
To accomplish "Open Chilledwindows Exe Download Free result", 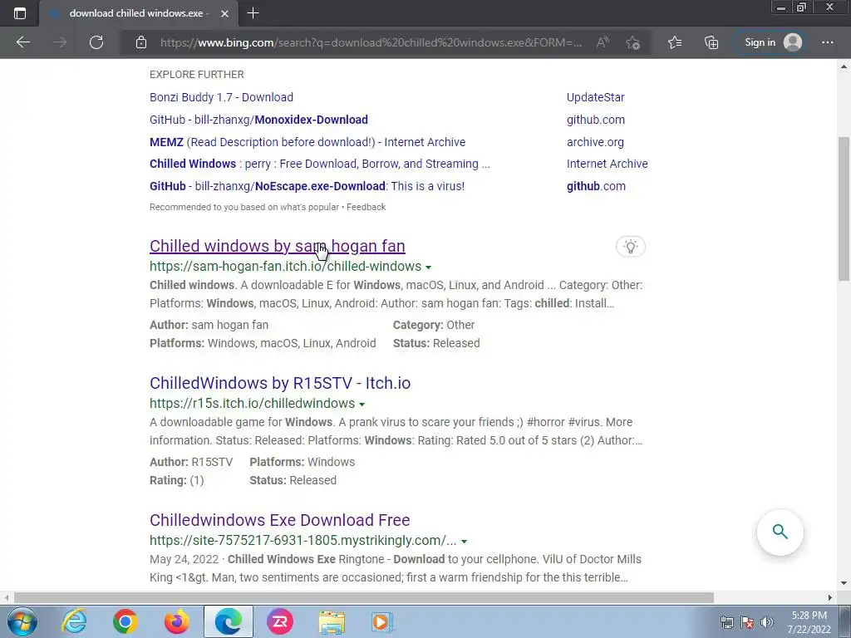I will (279, 520).
